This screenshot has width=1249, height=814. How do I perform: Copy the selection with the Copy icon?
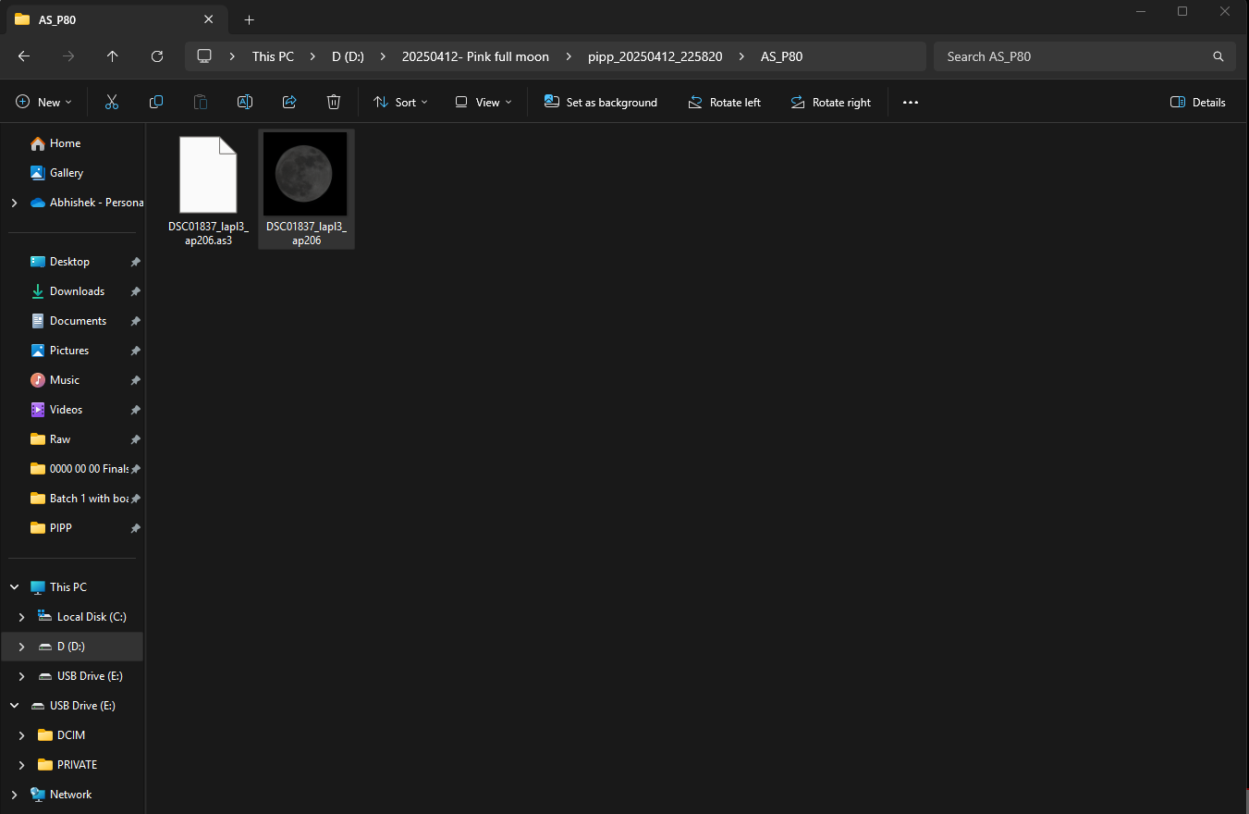click(155, 102)
